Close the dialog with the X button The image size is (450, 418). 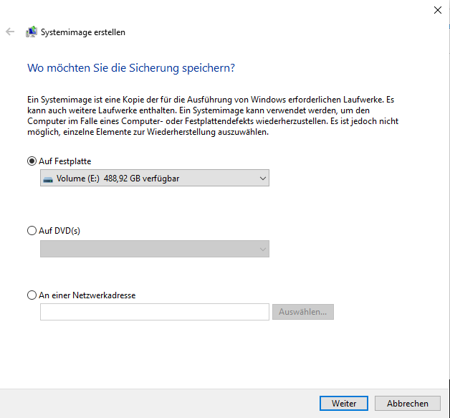[437, 10]
